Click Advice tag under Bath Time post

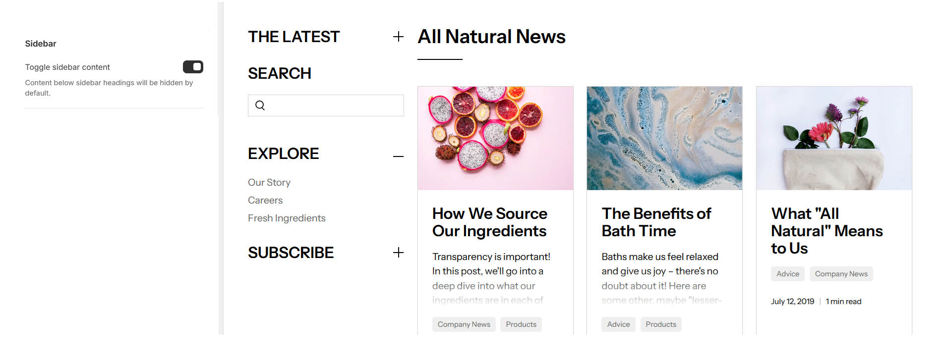click(618, 324)
